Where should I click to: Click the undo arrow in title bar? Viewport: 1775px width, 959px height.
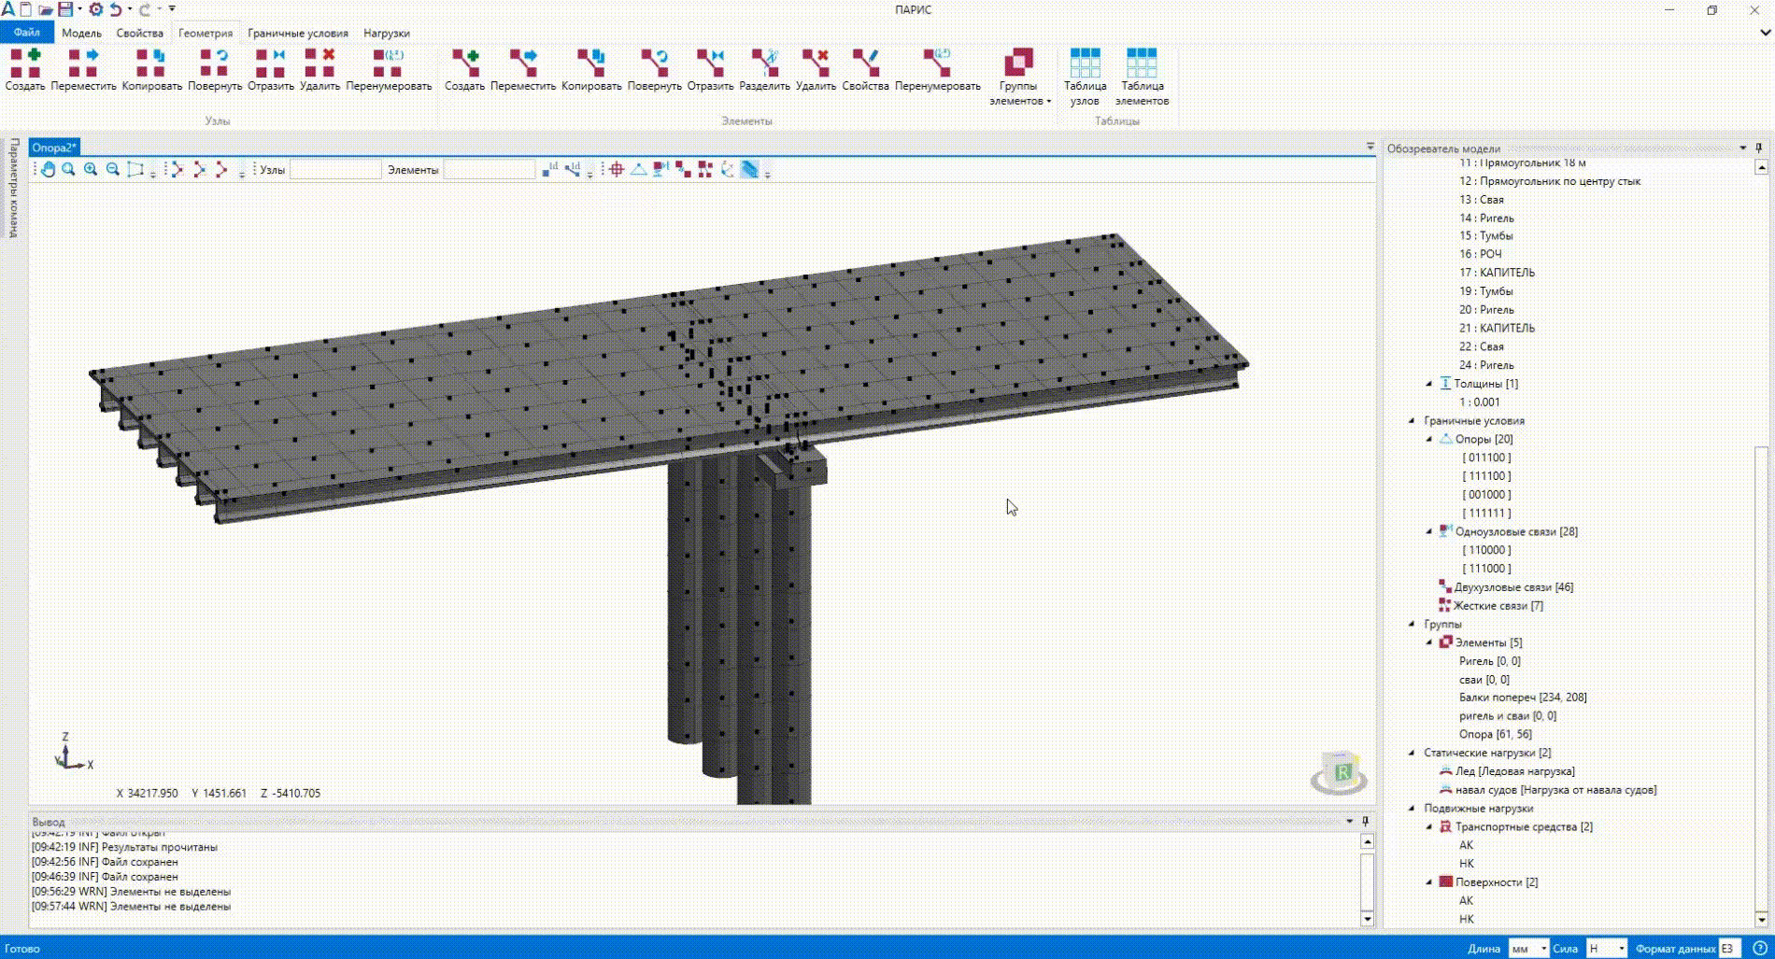tap(115, 9)
